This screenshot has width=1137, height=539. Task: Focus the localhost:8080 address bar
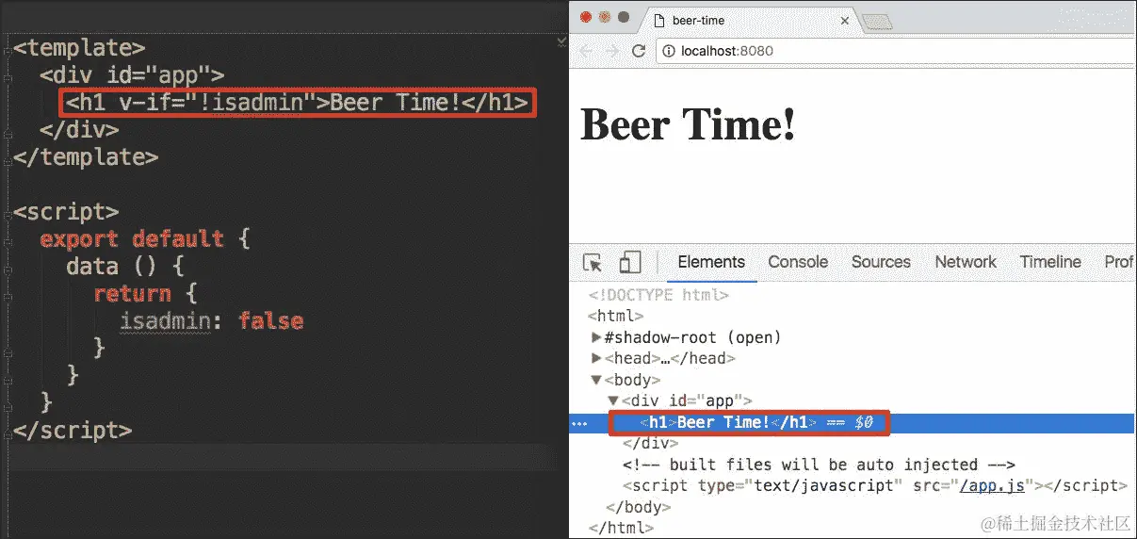pyautogui.click(x=895, y=51)
